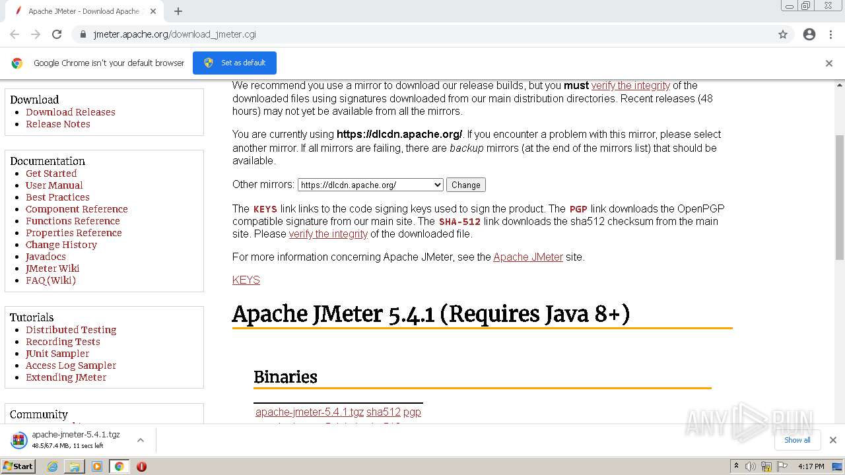This screenshot has width=845, height=475.
Task: Open the sha512 checksum link for the tgz
Action: [384, 412]
